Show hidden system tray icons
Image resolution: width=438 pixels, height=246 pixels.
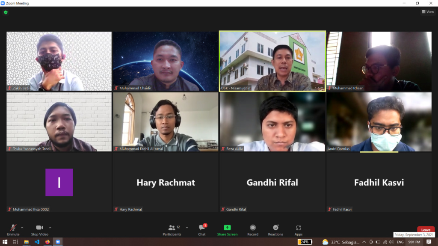(364, 242)
